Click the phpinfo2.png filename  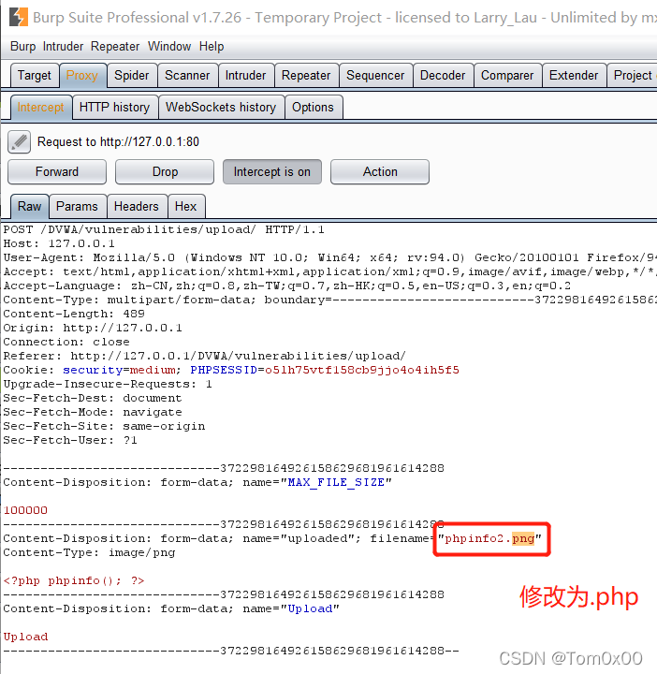click(489, 538)
